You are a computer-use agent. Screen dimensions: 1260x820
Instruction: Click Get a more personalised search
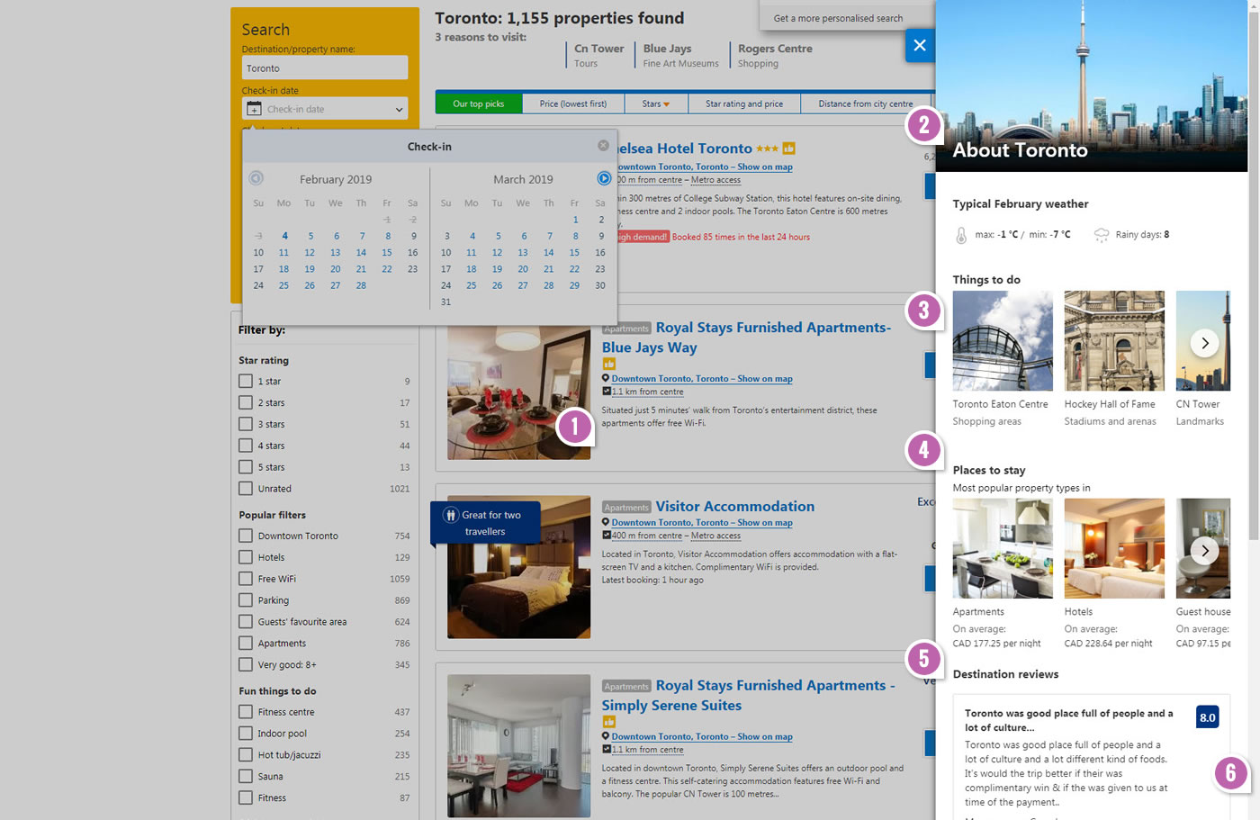[x=838, y=18]
